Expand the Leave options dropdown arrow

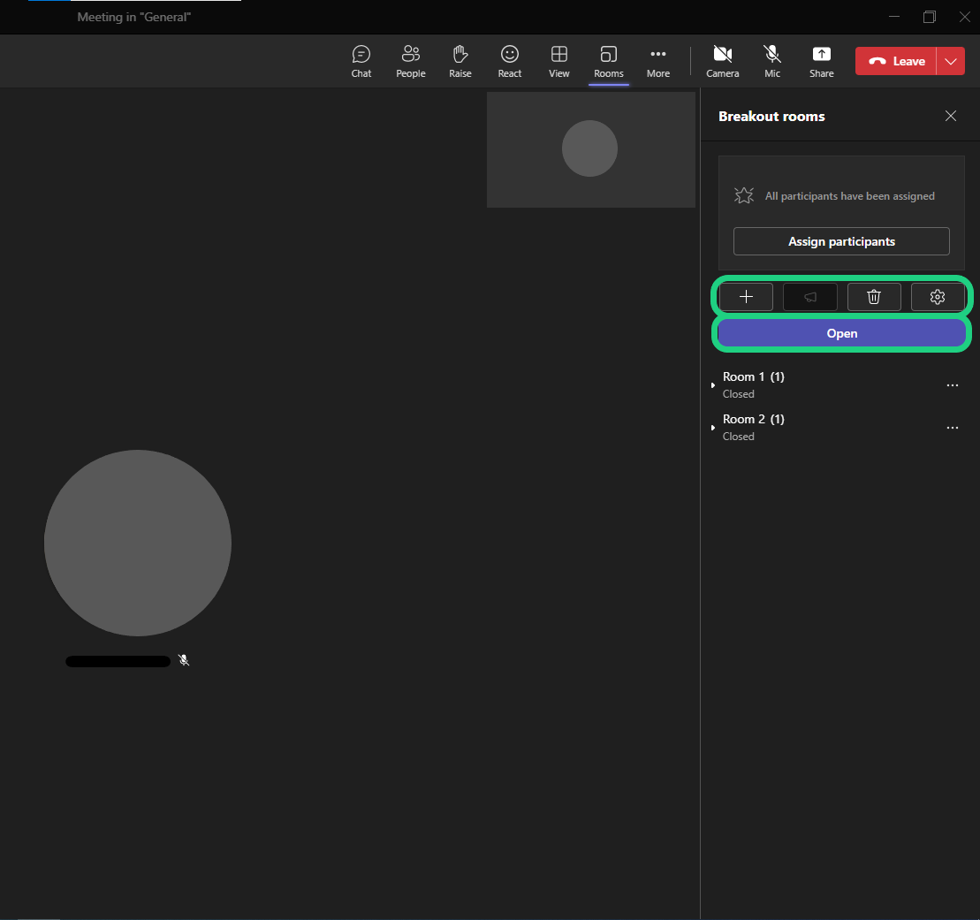coord(951,61)
